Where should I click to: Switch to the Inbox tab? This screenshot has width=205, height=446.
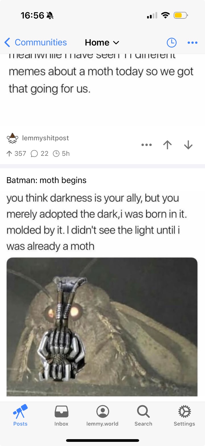coord(61,416)
